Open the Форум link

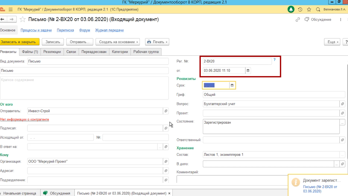click(x=85, y=30)
